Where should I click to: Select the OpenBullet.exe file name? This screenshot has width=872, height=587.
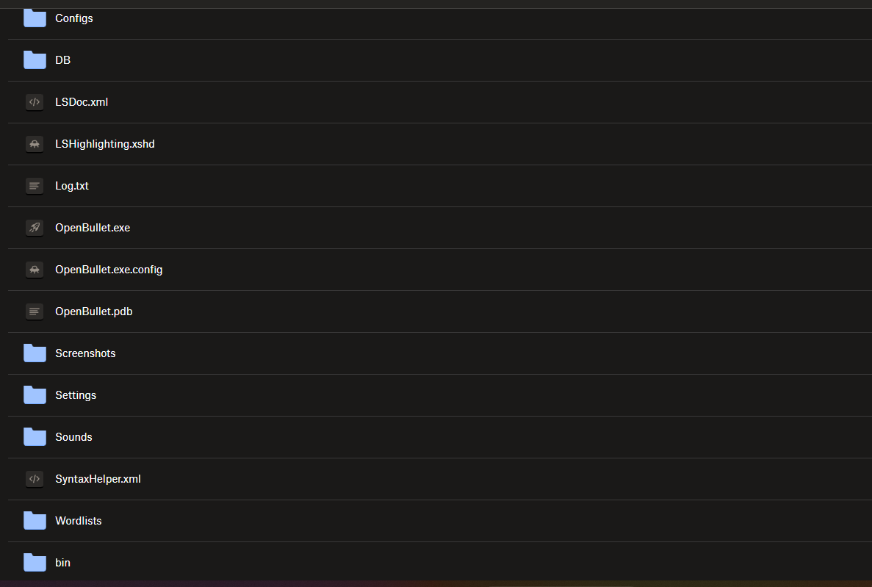tap(93, 228)
